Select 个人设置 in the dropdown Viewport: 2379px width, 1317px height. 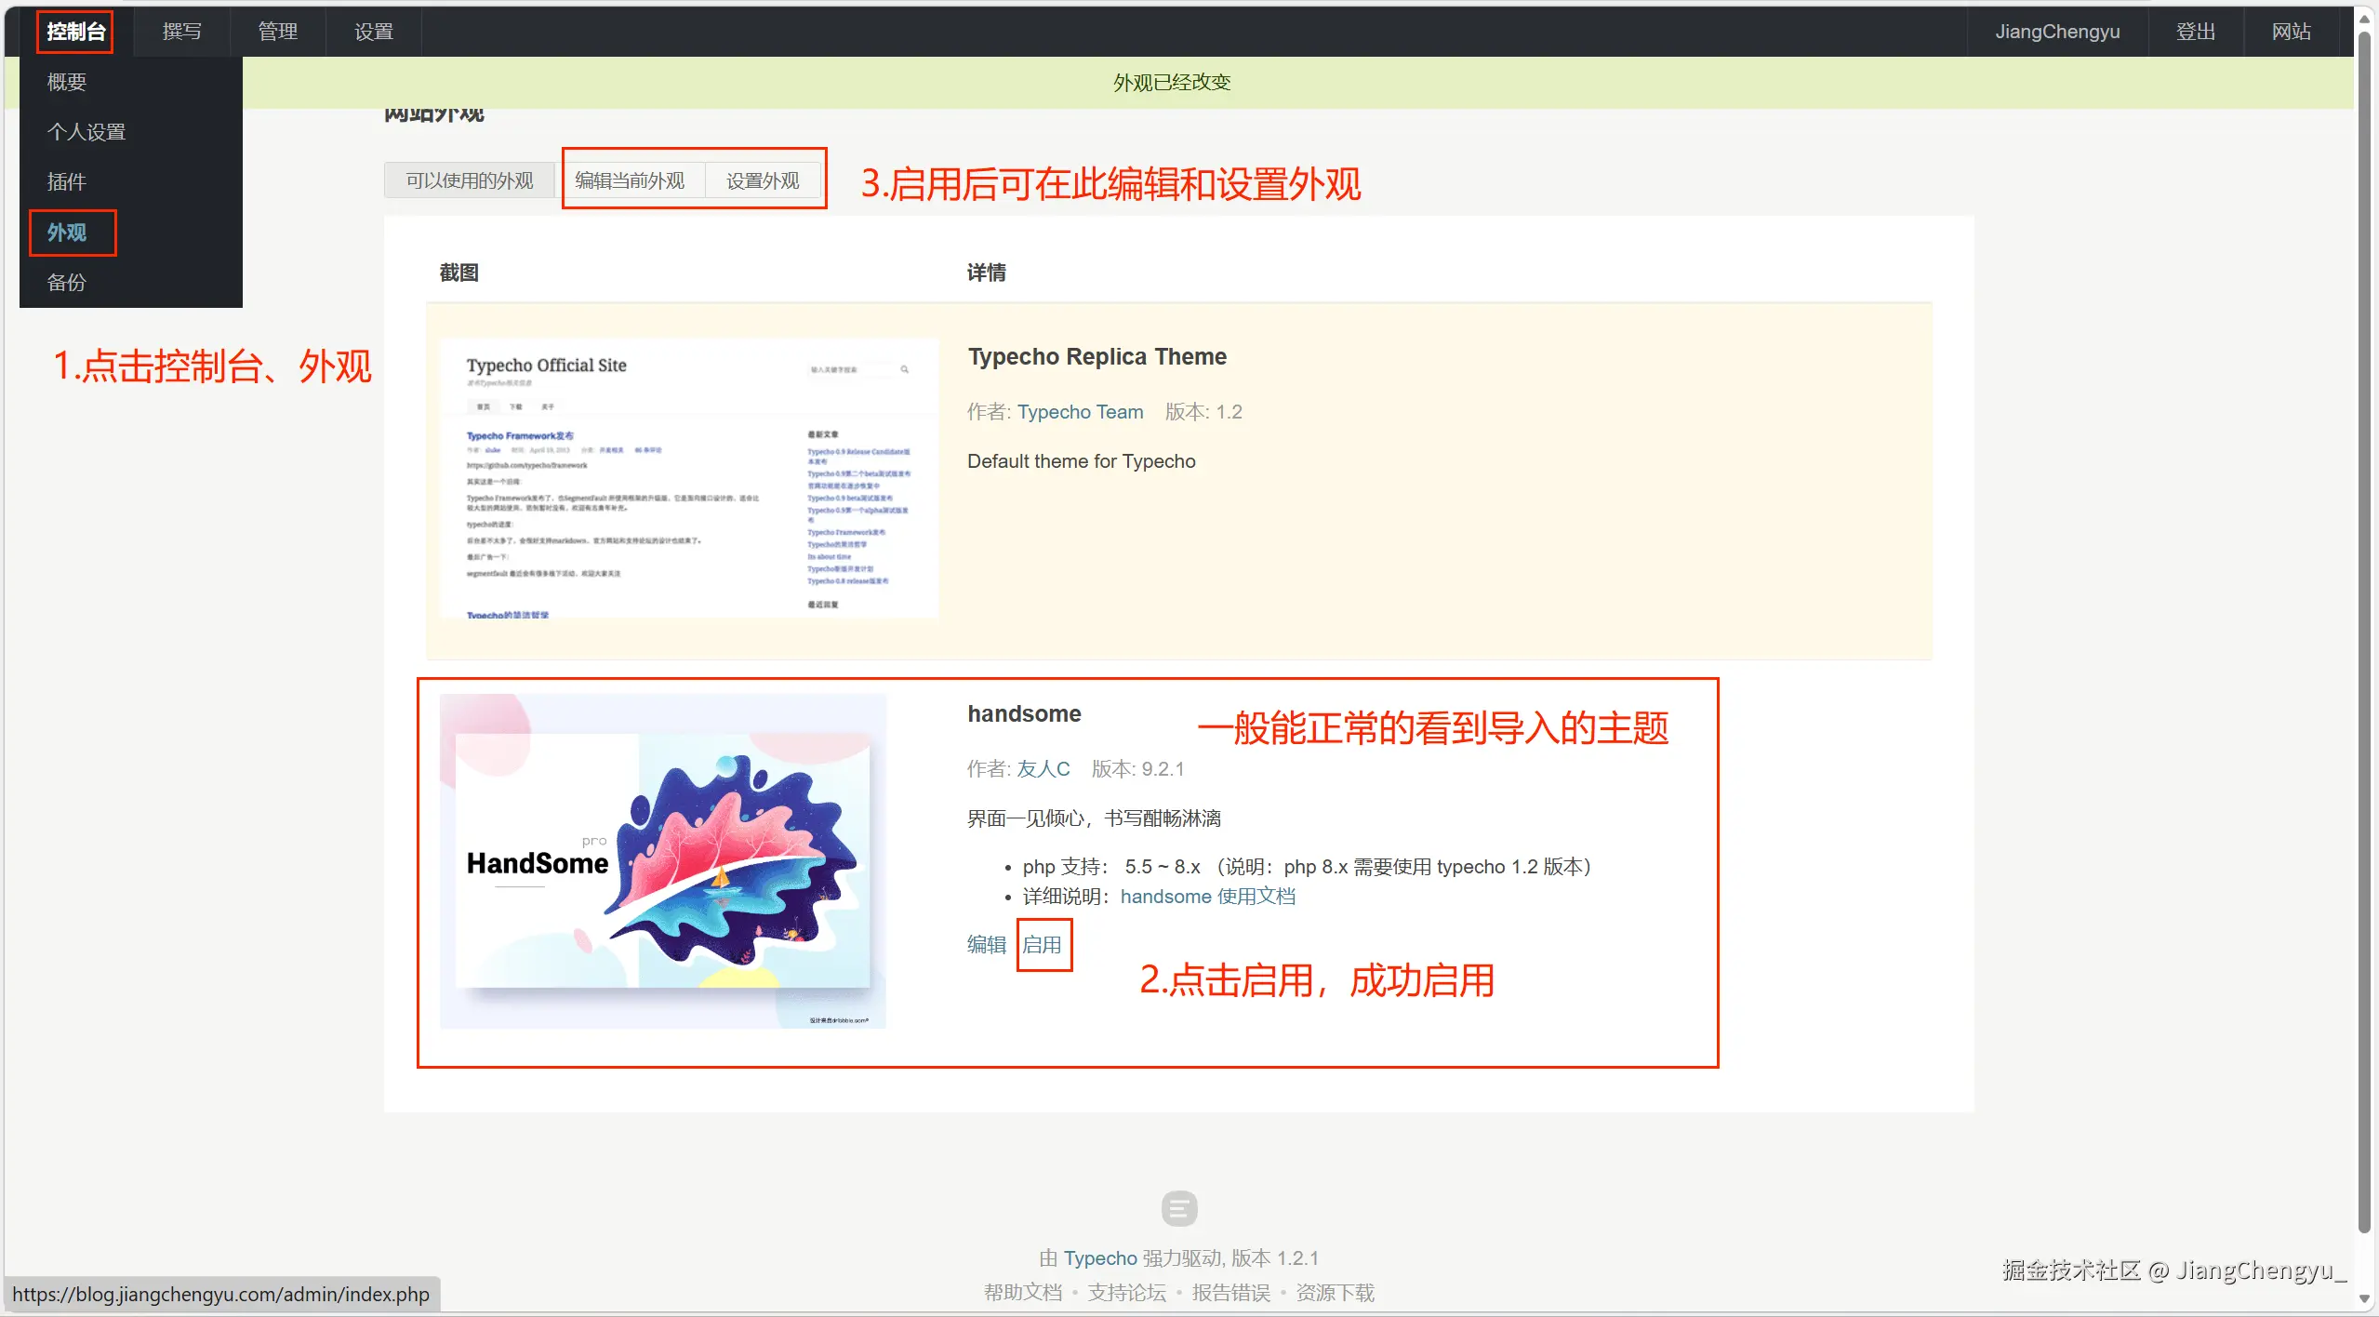click(x=86, y=132)
